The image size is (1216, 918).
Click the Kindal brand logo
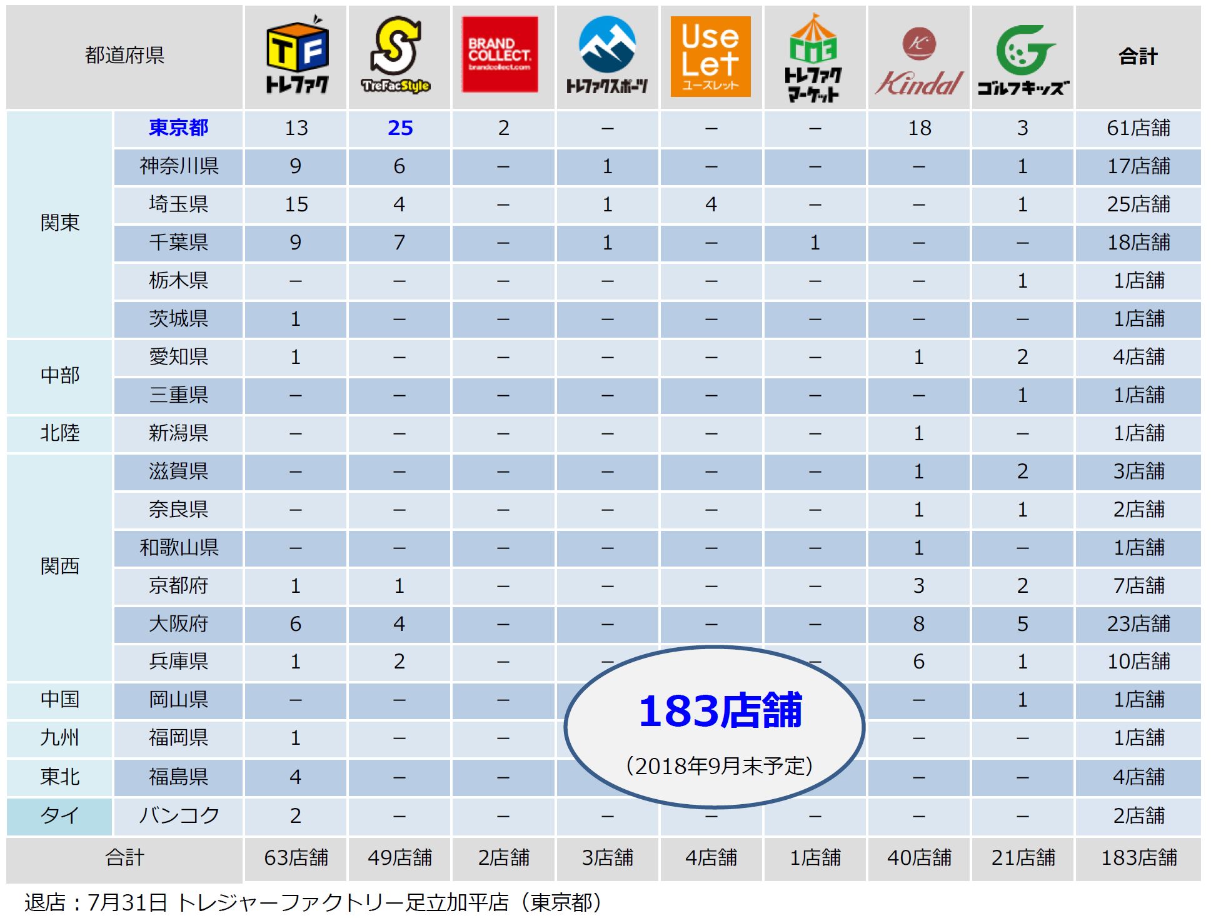point(918,61)
